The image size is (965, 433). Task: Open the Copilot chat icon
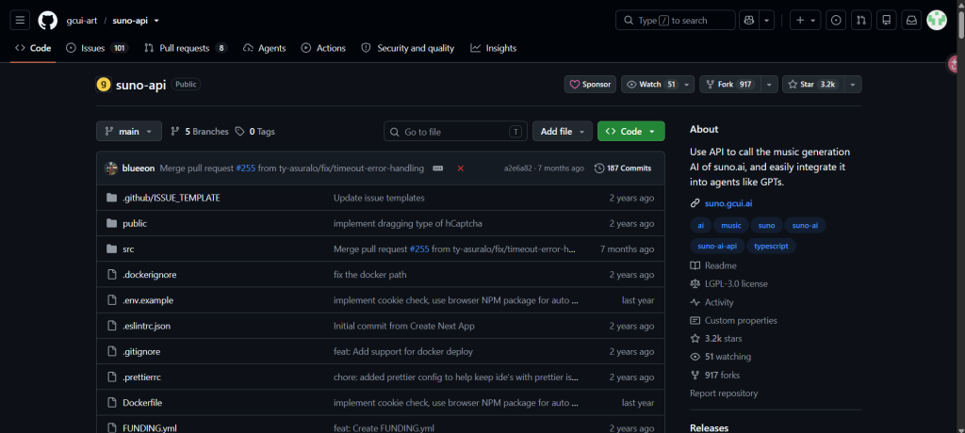(x=749, y=21)
